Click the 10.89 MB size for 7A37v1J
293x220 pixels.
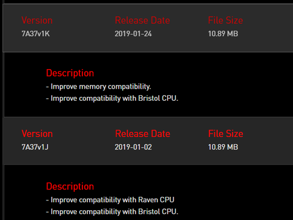click(x=223, y=147)
